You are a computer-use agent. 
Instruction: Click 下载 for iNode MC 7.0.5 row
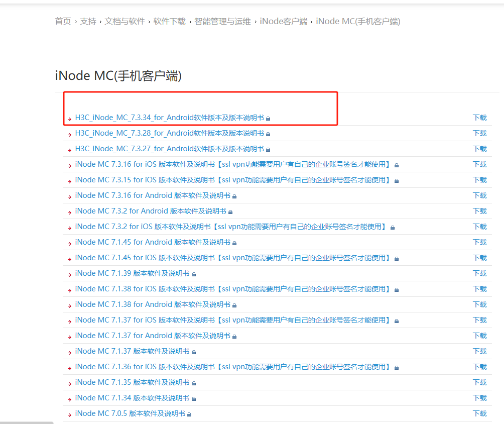[480, 413]
